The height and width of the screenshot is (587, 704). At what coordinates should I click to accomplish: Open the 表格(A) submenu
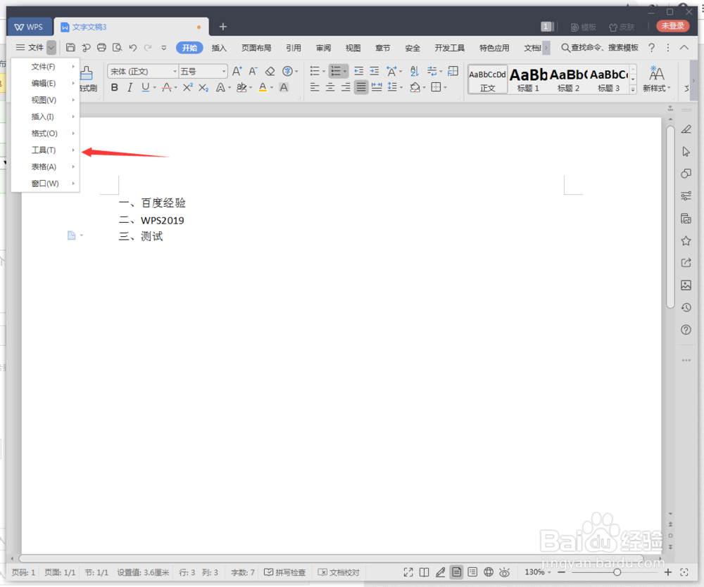45,167
